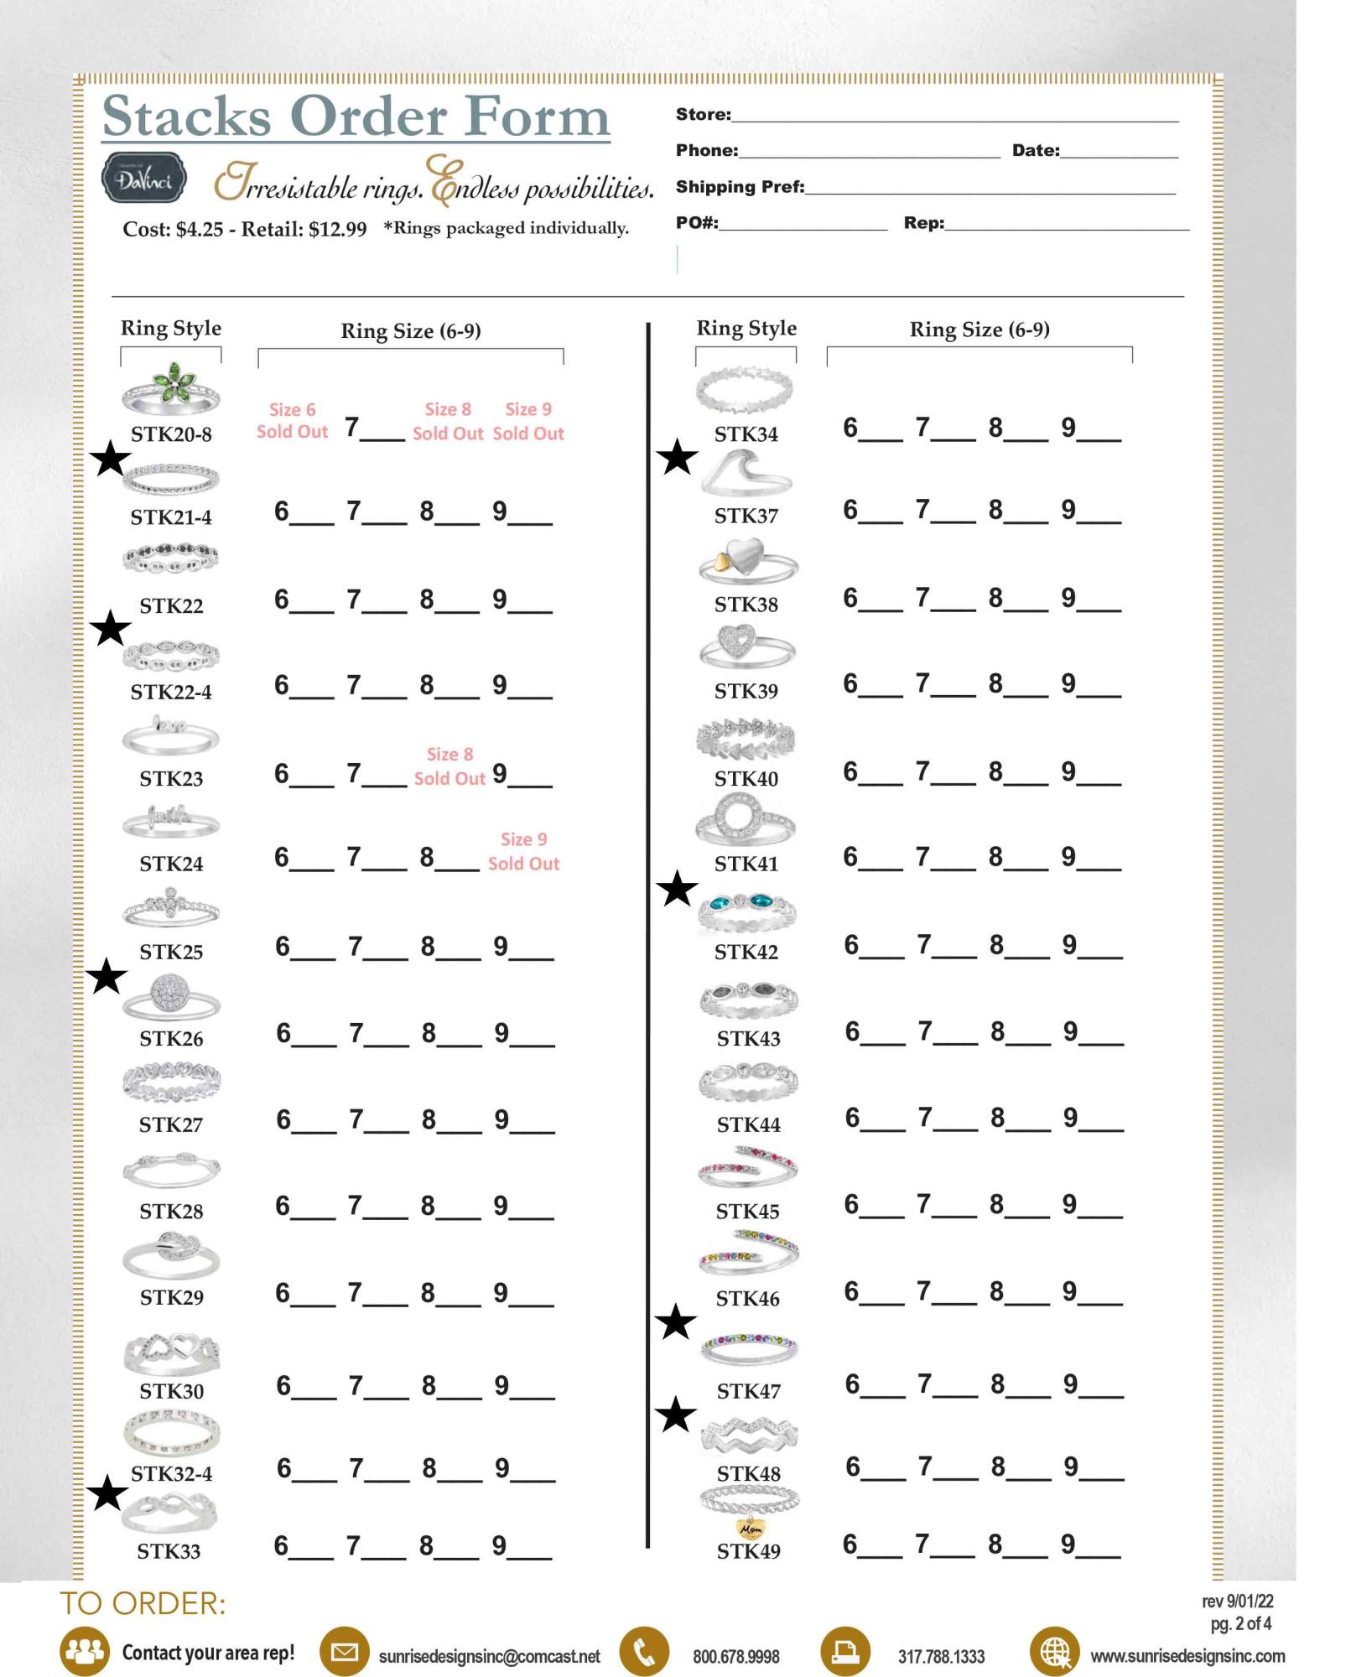The image size is (1351, 1677).
Task: Click the website globe icon
Action: (x=1055, y=1651)
